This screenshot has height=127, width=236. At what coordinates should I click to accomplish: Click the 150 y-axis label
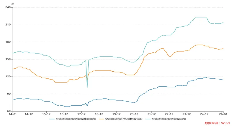[x=8, y=59]
